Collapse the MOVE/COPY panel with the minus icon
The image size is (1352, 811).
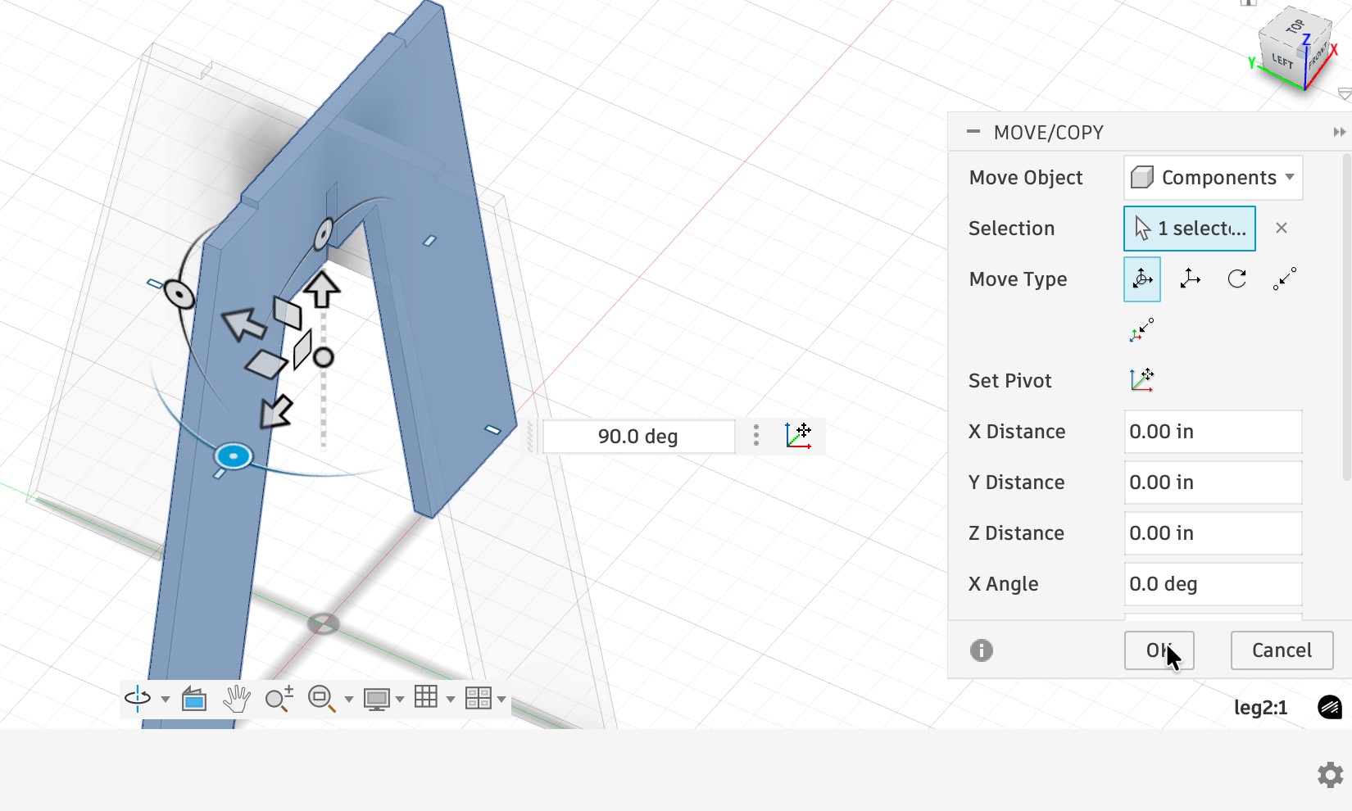973,131
